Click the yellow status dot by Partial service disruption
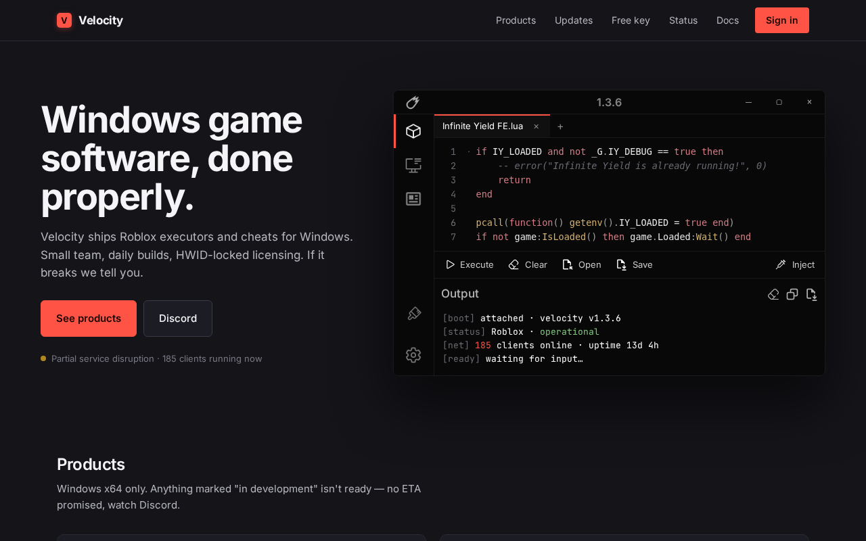Screen dimensions: 866x541 click(x=43, y=358)
